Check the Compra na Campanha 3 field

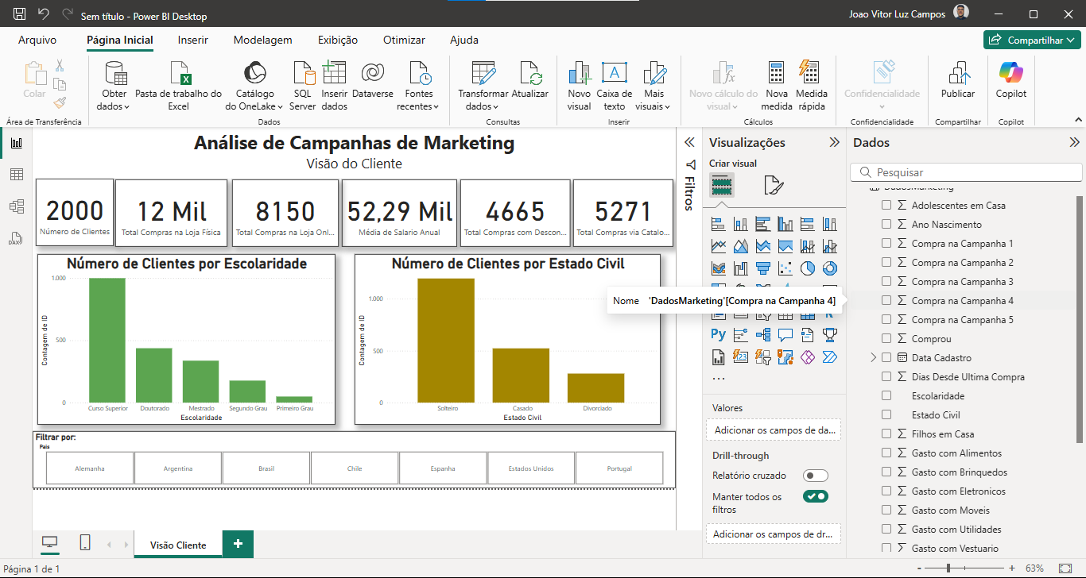pos(886,282)
